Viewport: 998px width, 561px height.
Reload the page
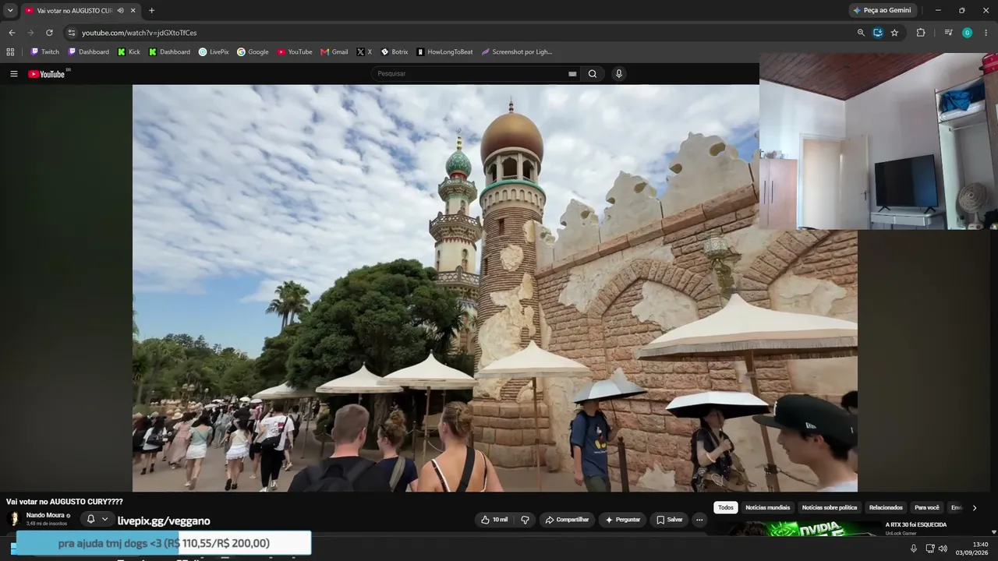coord(49,33)
